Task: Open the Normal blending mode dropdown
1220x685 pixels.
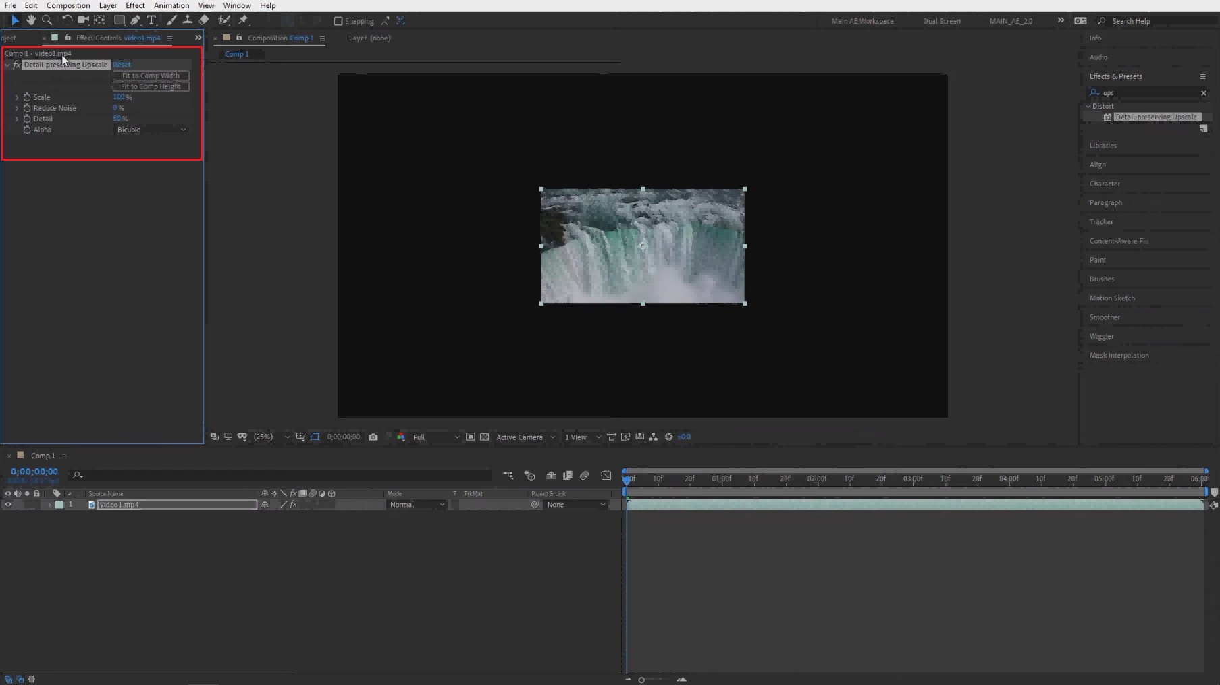Action: click(417, 505)
